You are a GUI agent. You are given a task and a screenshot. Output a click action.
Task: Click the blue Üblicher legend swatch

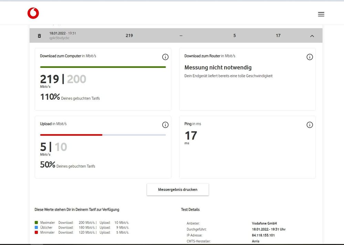37,227
